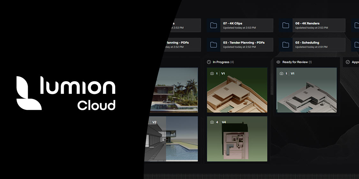
Task: Click the folder icon for 07 - 4K Clips
Action: (x=214, y=25)
